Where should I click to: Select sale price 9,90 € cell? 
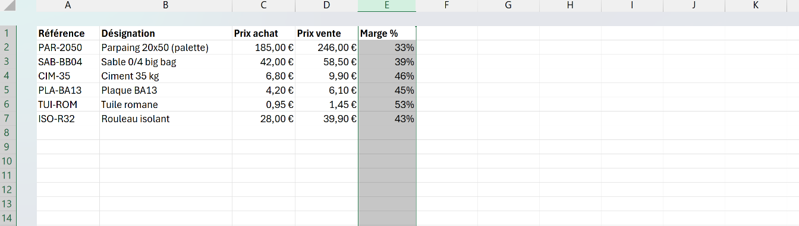click(x=326, y=76)
